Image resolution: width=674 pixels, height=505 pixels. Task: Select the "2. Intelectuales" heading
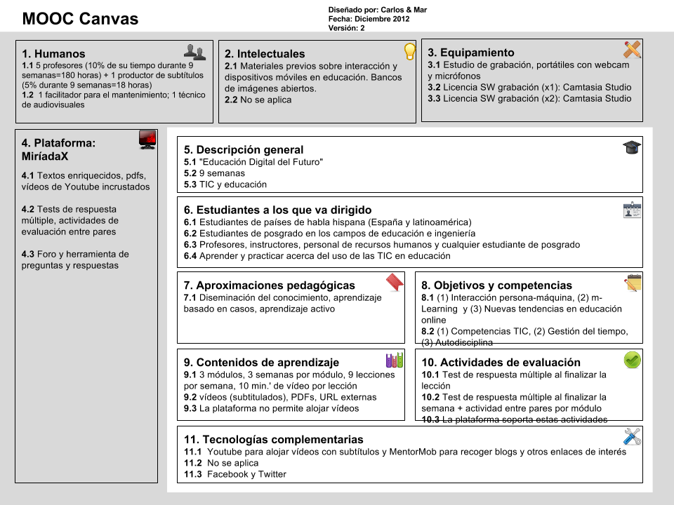[x=265, y=54]
